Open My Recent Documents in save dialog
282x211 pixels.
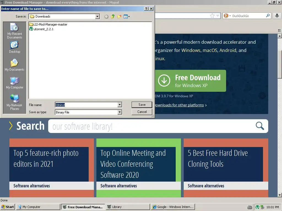(15, 31)
